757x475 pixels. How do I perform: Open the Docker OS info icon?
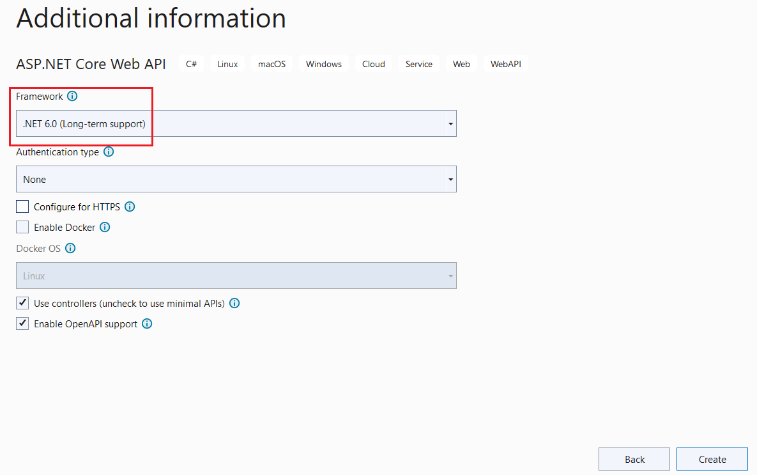click(70, 248)
